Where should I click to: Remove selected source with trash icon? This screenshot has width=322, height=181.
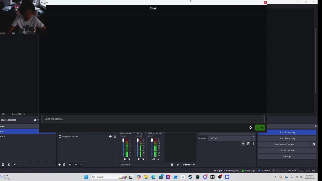pyautogui.click(x=64, y=165)
